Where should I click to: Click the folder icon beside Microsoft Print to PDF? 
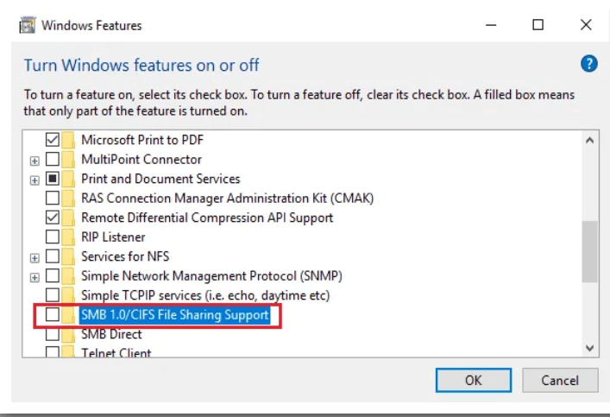[x=68, y=140]
